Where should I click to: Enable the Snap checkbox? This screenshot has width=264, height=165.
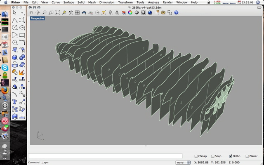click(x=213, y=156)
